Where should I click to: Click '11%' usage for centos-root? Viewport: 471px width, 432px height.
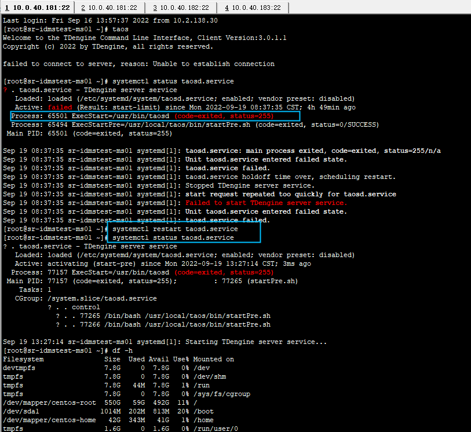click(x=183, y=403)
